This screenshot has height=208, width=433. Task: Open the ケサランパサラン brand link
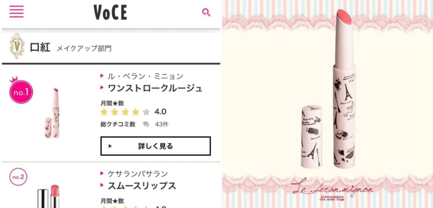(x=138, y=174)
